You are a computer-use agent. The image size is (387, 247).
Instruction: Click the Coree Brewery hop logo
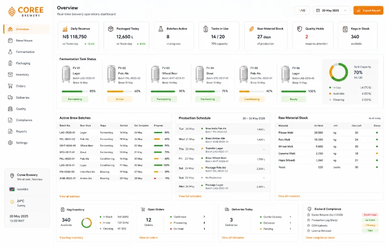pos(11,11)
